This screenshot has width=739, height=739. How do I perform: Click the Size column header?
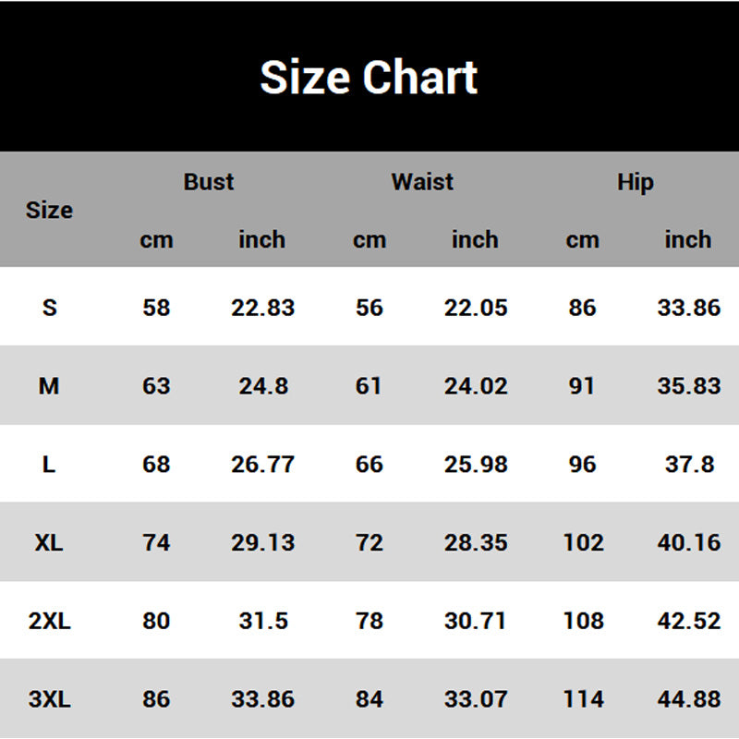click(49, 211)
